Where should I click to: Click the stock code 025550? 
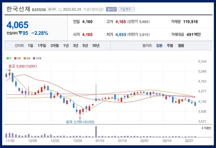click(39, 10)
